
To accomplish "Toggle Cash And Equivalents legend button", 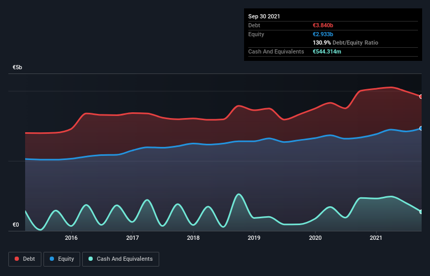I will (x=120, y=259).
